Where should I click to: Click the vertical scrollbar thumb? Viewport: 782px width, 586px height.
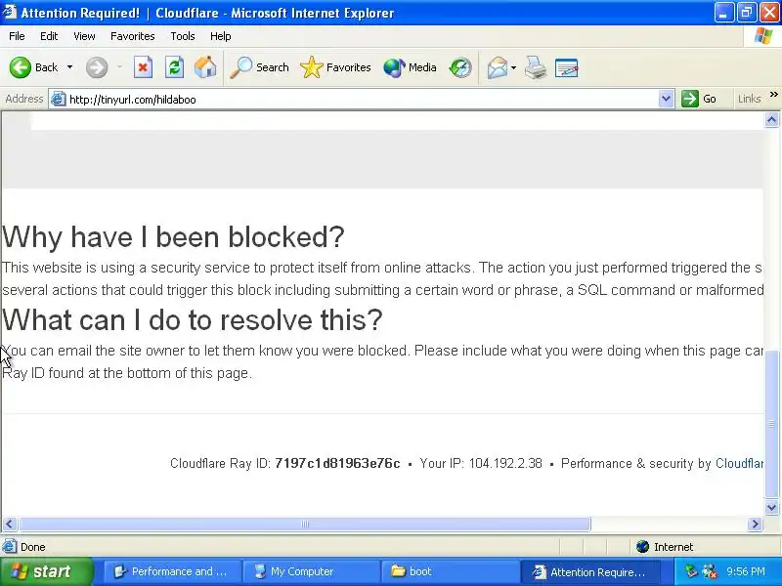click(771, 424)
